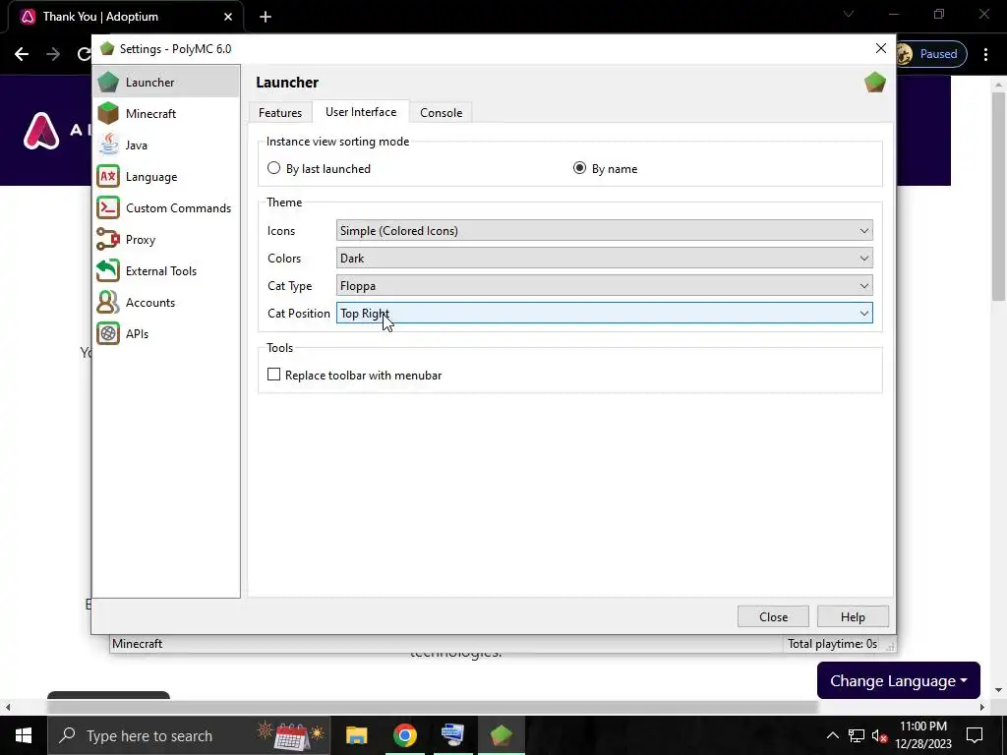Click the Close button in Settings
Screen dimensions: 1007x755
click(773, 617)
